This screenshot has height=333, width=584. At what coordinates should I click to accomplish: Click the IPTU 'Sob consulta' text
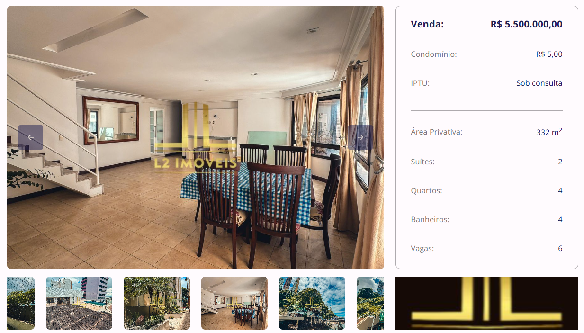point(539,83)
